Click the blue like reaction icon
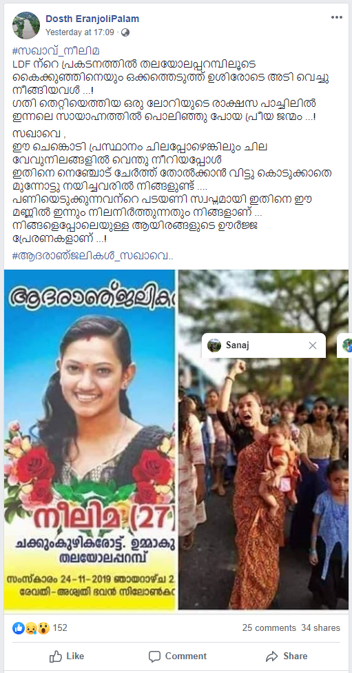Screen dimensions: 352x673 19,628
